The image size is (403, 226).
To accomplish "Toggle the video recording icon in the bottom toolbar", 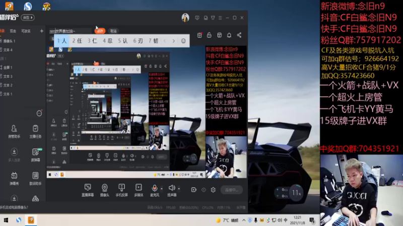I will coord(194,190).
